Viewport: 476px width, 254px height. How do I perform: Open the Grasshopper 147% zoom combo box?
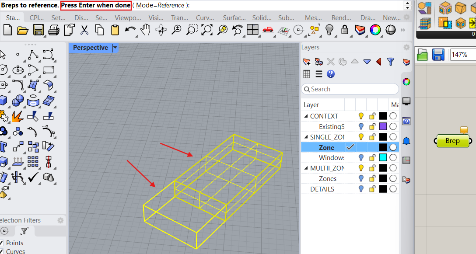click(462, 55)
